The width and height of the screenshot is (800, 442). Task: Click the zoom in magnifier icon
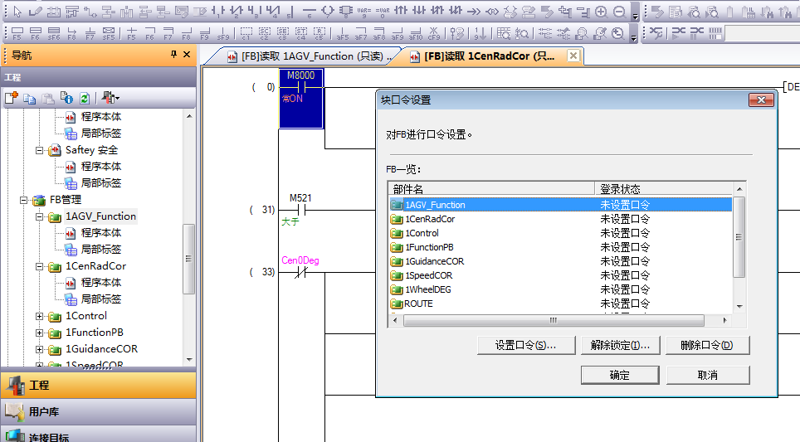click(x=602, y=12)
